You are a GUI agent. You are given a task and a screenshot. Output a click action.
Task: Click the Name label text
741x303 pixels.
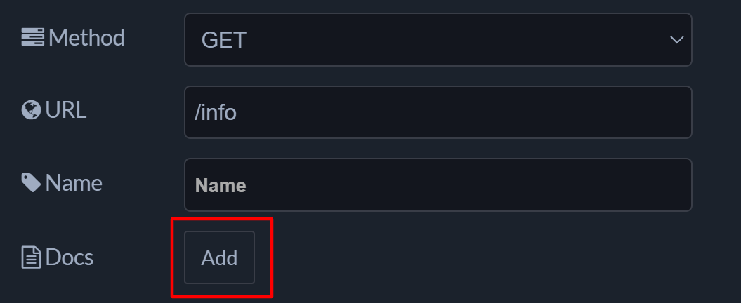(x=74, y=183)
